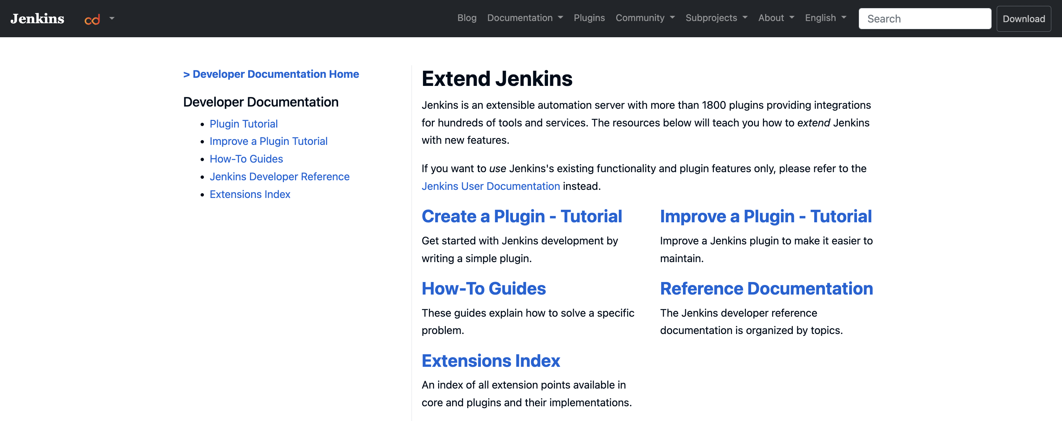Open the Blog page
This screenshot has width=1062, height=421.
(467, 18)
